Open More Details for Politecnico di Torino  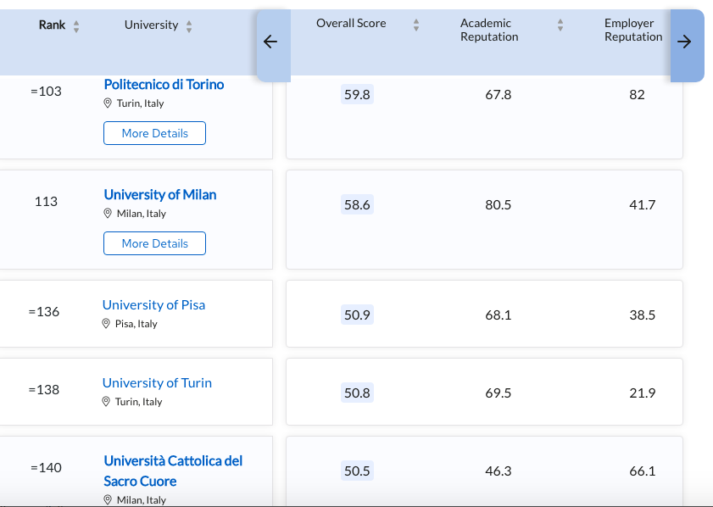tap(154, 133)
